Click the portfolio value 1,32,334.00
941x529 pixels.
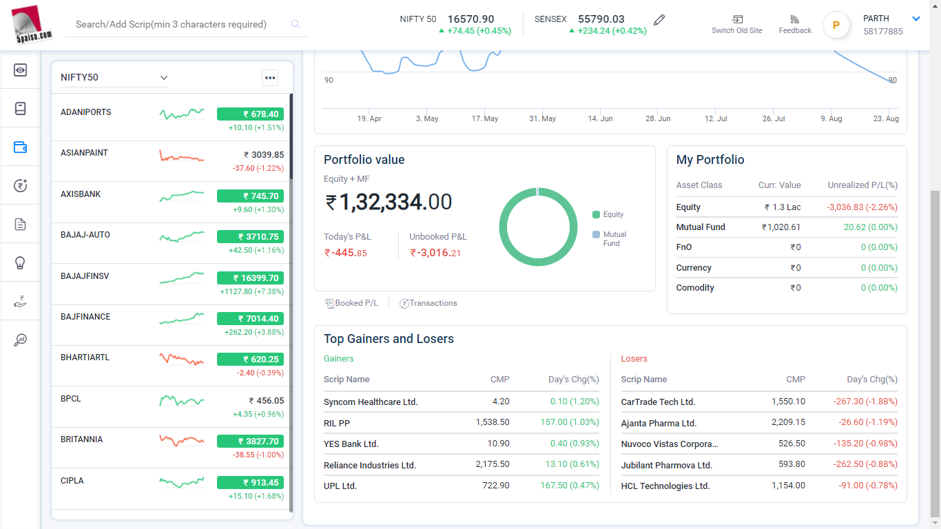tap(389, 202)
